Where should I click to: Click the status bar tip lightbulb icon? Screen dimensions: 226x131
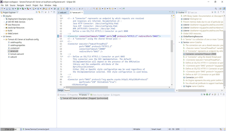[224, 129]
